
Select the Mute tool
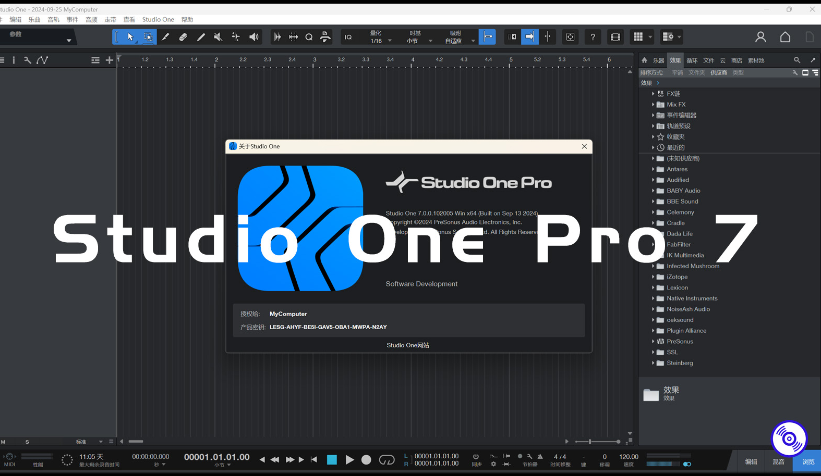pyautogui.click(x=218, y=37)
